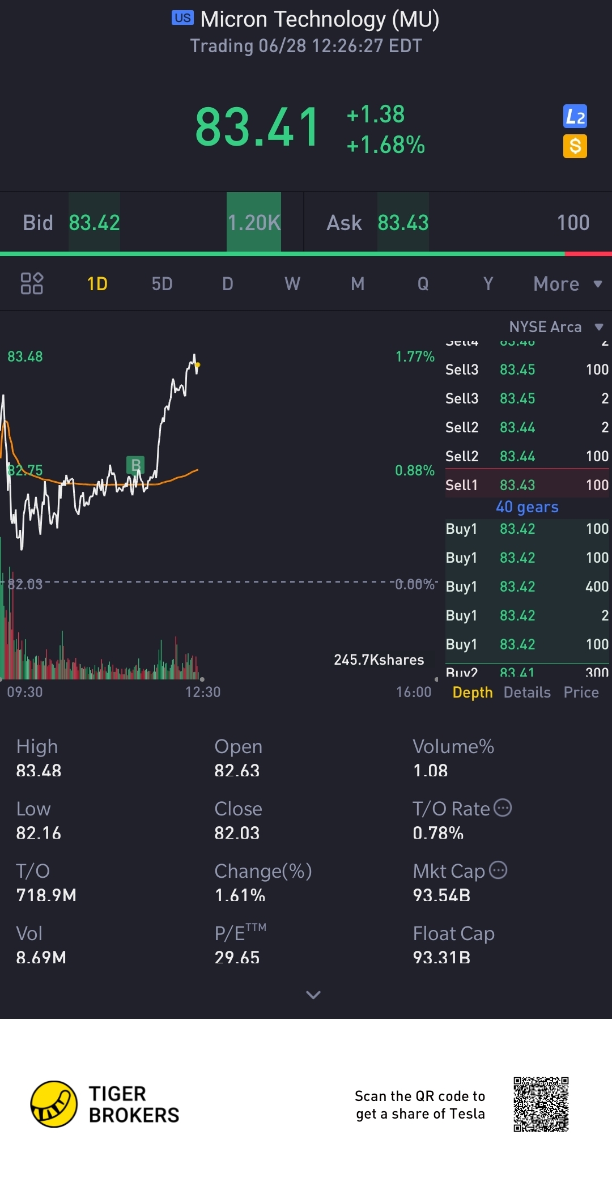Select the 1D chart period tab
The image size is (612, 1190).
pos(97,283)
